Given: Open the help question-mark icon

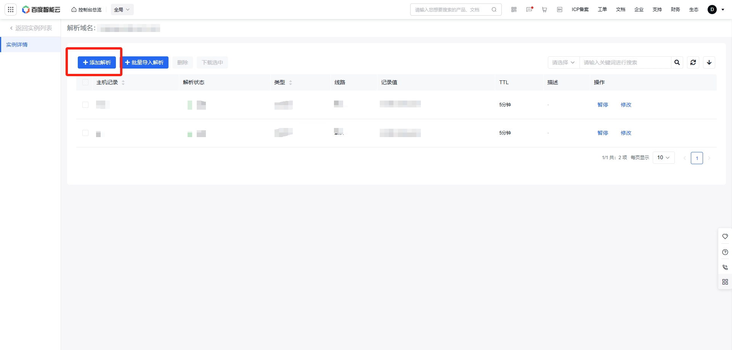Looking at the screenshot, I should (x=725, y=252).
